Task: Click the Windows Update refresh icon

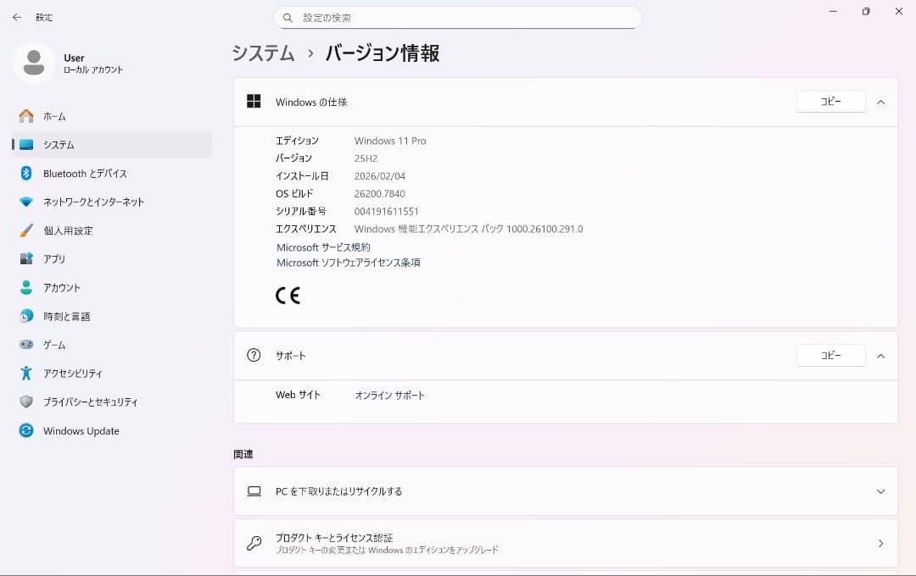Action: click(26, 430)
